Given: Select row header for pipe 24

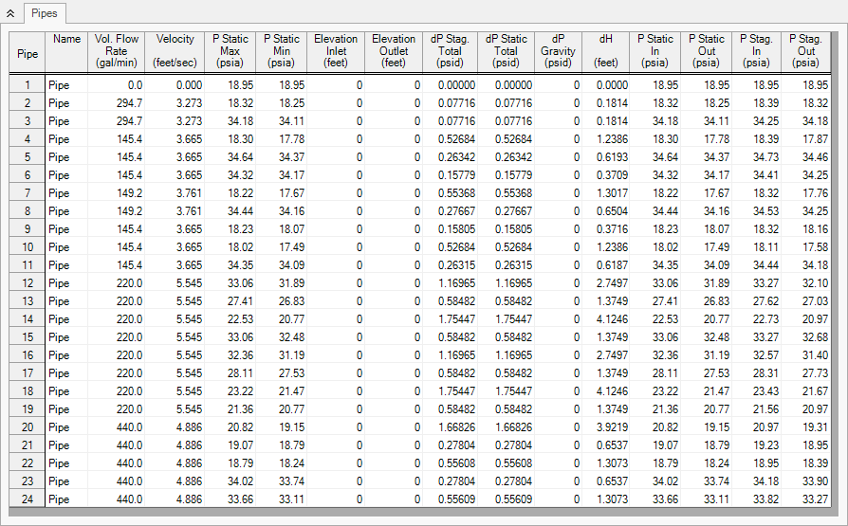Looking at the screenshot, I should 28,499.
